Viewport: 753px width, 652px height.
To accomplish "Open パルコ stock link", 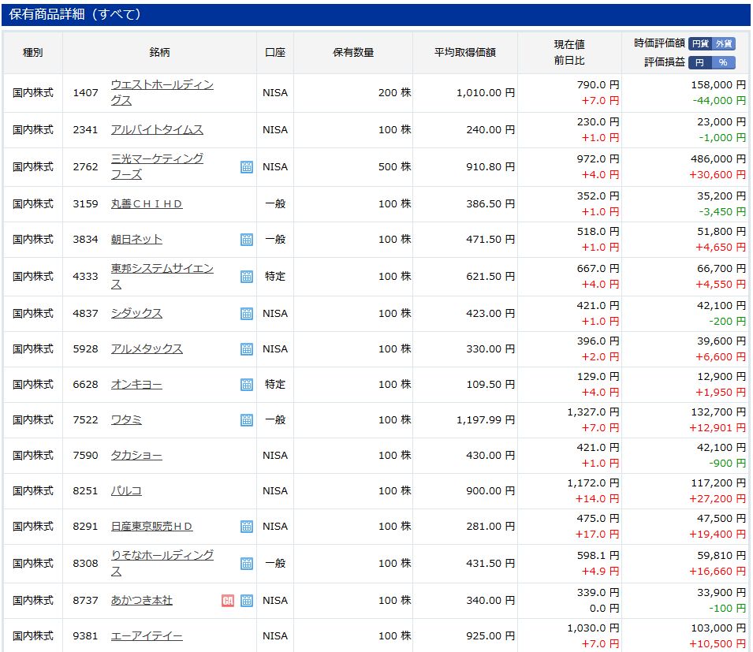I will [x=126, y=490].
